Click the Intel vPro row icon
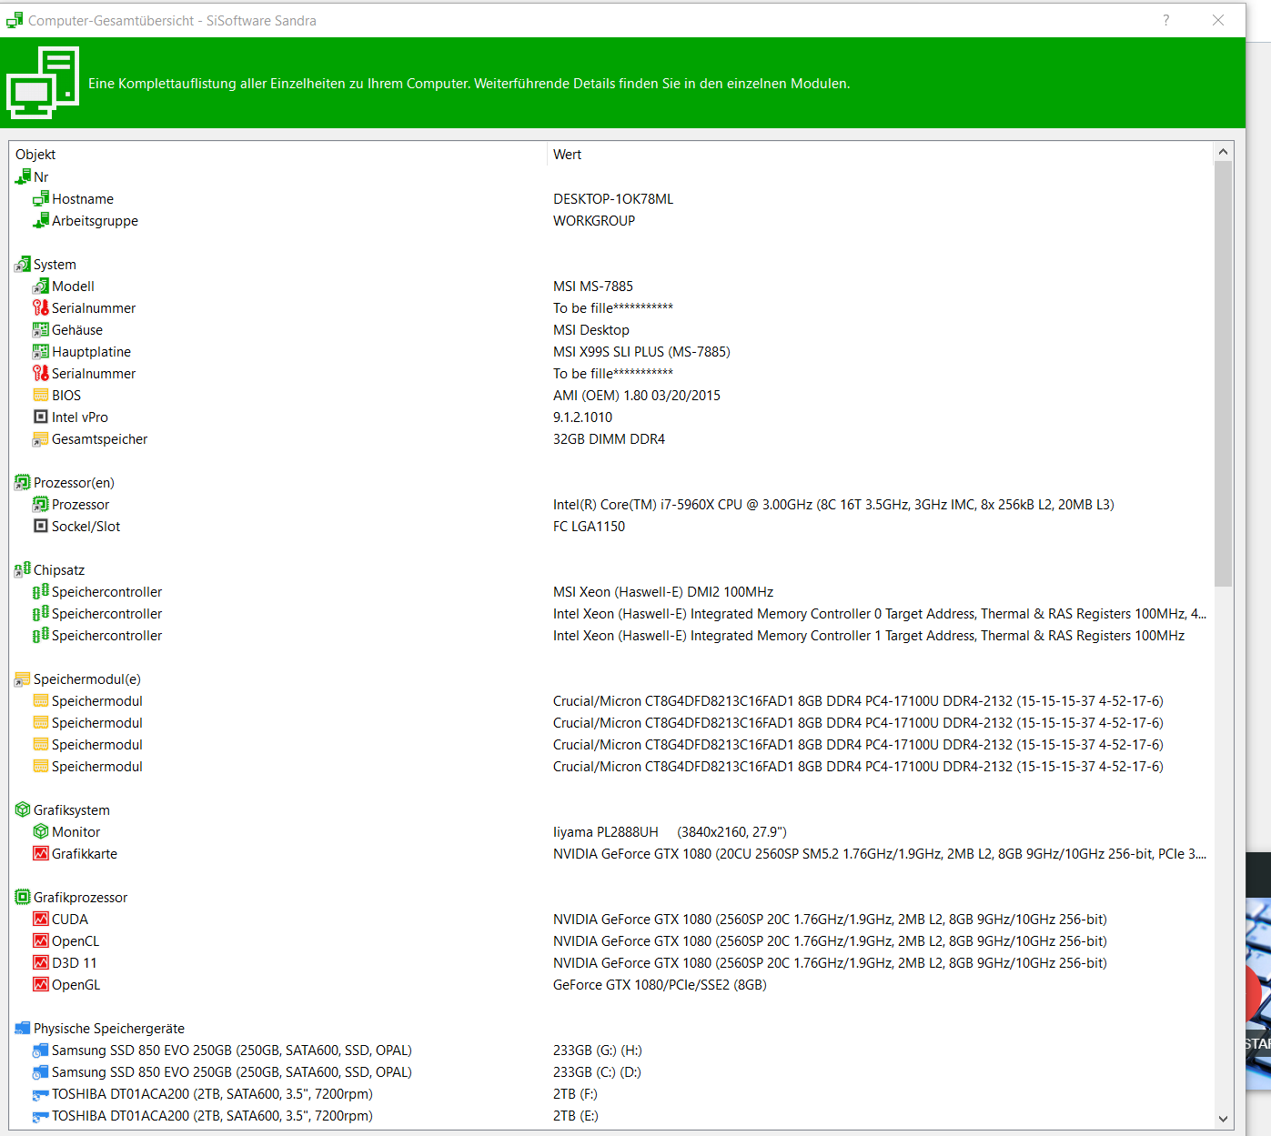The height and width of the screenshot is (1136, 1271). click(x=41, y=417)
